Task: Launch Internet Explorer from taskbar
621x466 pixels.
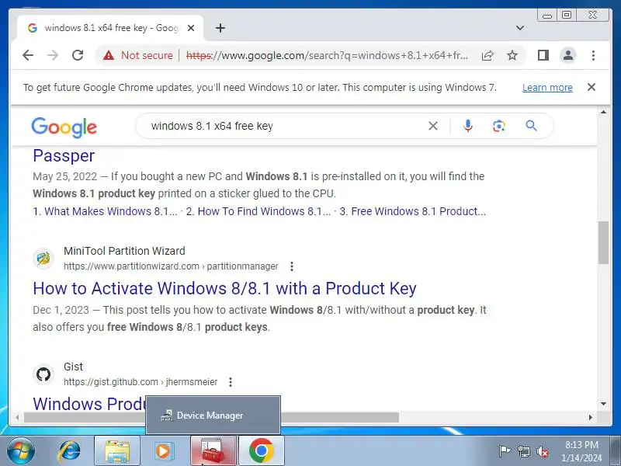Action: (70, 451)
